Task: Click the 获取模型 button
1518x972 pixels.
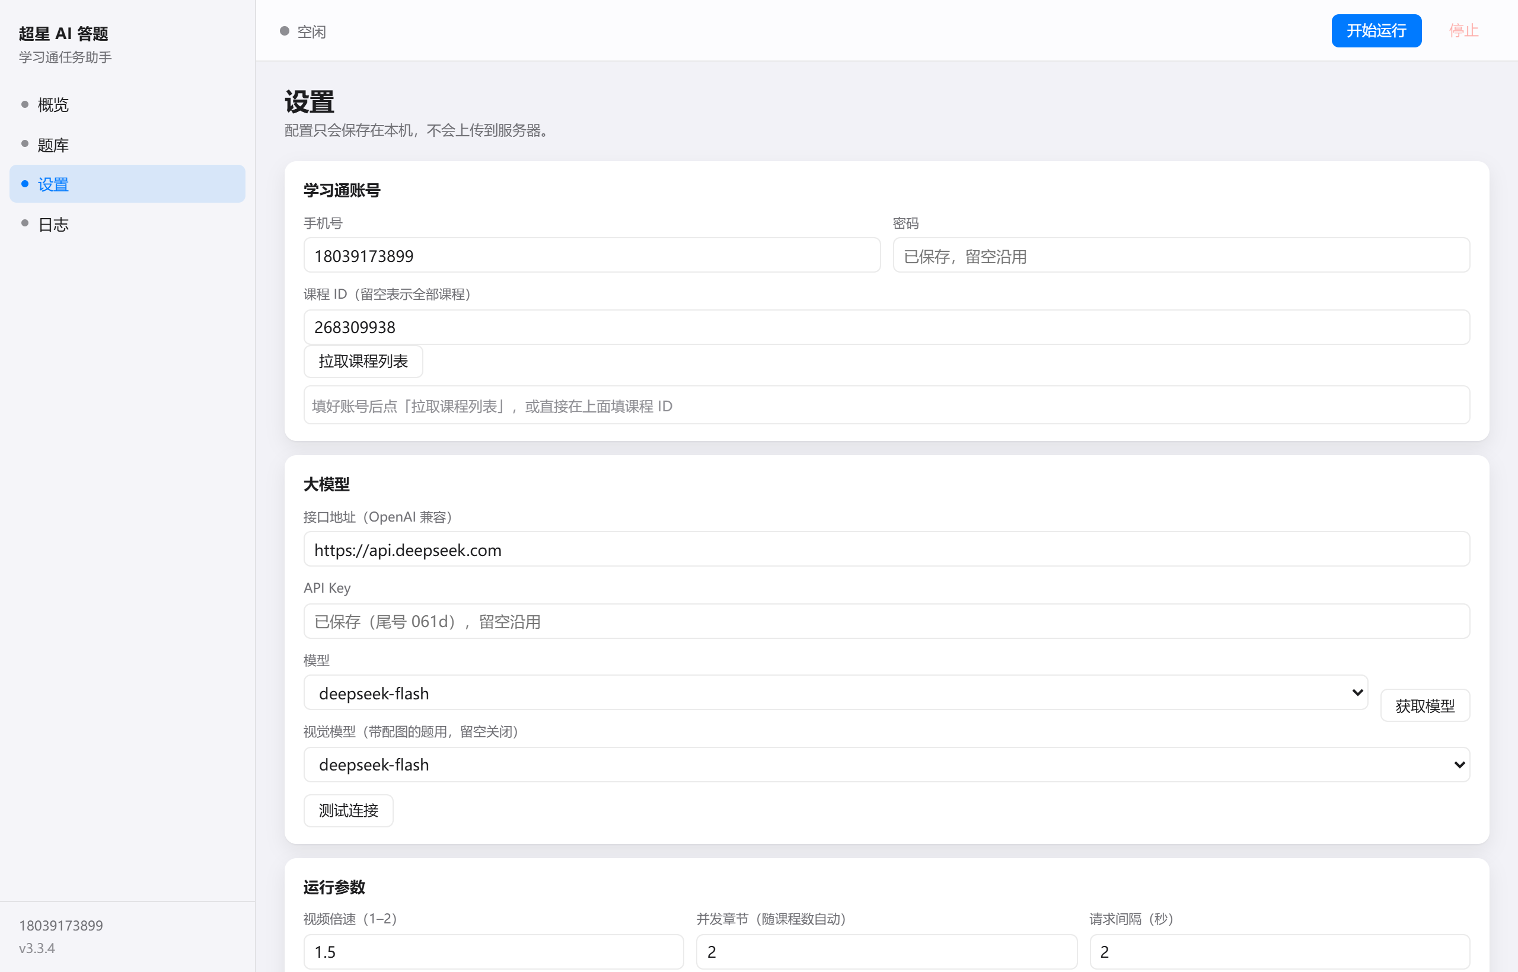Action: click(1424, 705)
